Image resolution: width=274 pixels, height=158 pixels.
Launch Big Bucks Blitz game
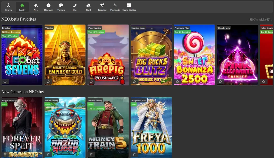pyautogui.click(x=151, y=55)
